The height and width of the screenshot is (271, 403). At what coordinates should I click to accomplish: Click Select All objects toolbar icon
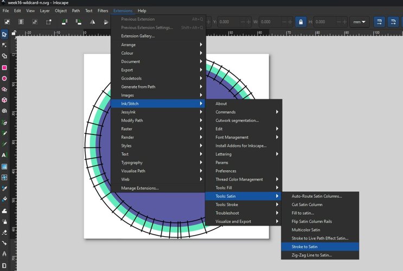[x=7, y=22]
